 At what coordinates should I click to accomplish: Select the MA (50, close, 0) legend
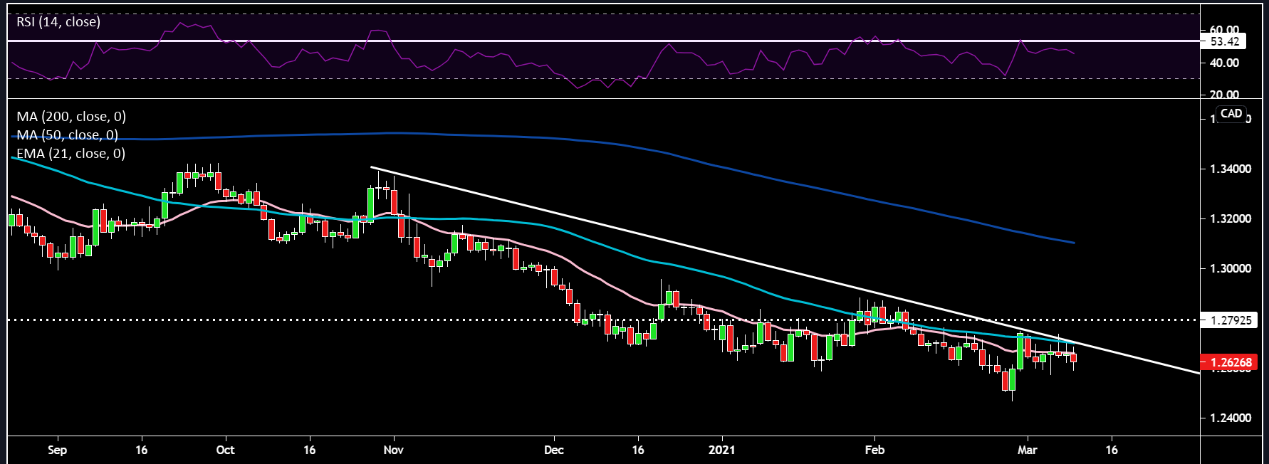[x=68, y=135]
